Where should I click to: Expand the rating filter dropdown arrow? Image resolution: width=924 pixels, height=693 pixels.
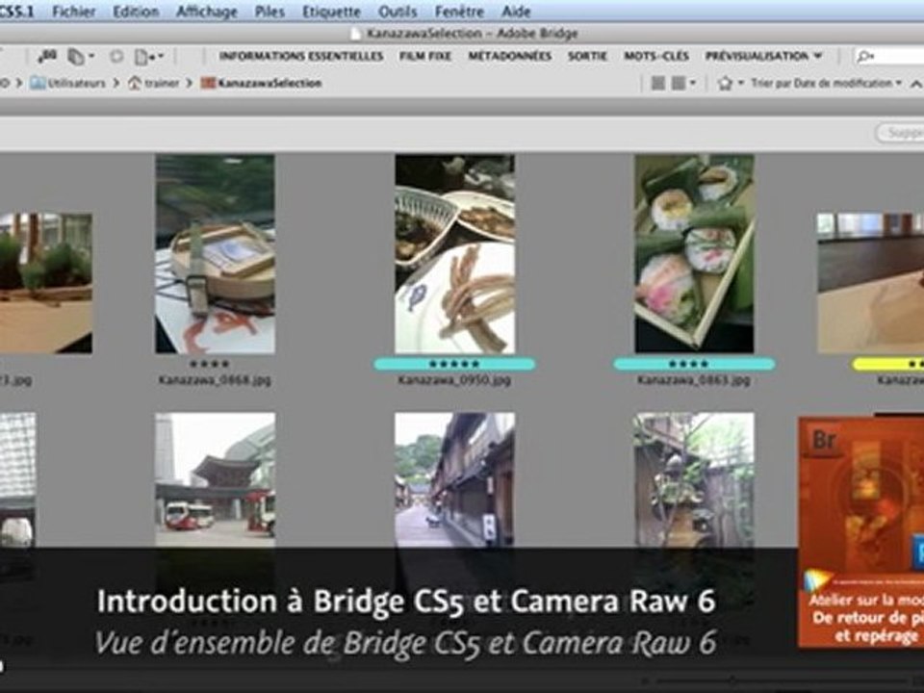[x=741, y=83]
